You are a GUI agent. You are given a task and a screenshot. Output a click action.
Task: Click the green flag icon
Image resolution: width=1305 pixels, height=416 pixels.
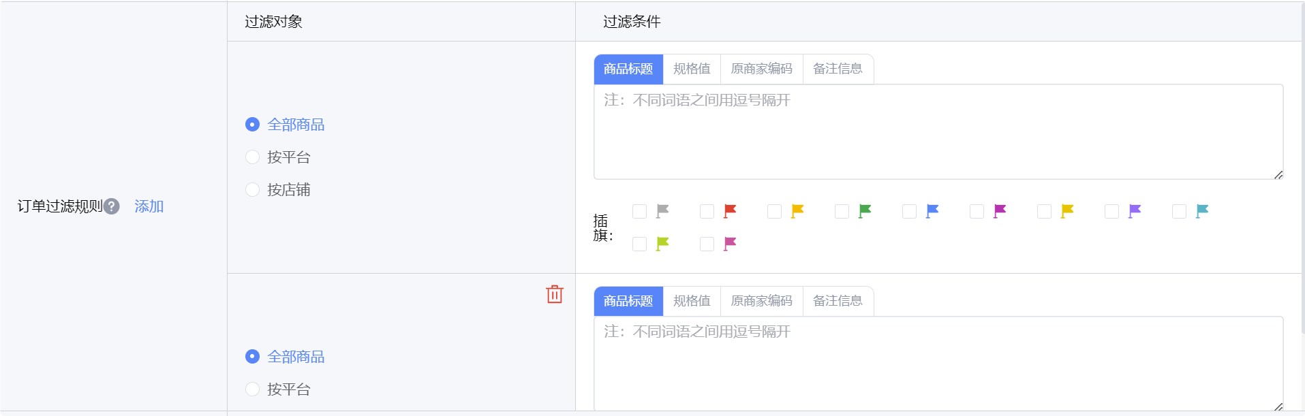[x=865, y=211]
